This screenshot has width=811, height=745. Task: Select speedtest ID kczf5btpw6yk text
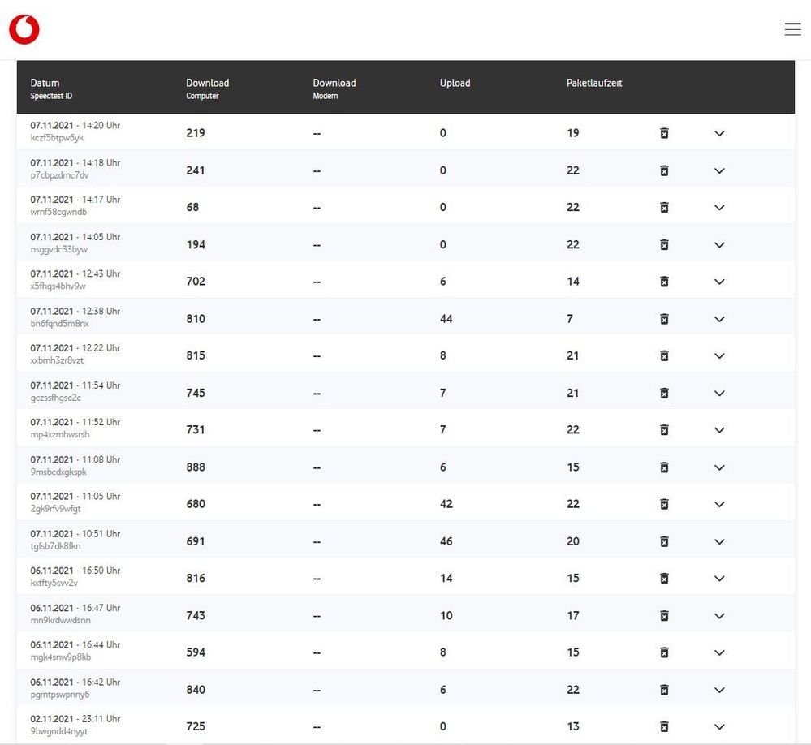(x=57, y=138)
